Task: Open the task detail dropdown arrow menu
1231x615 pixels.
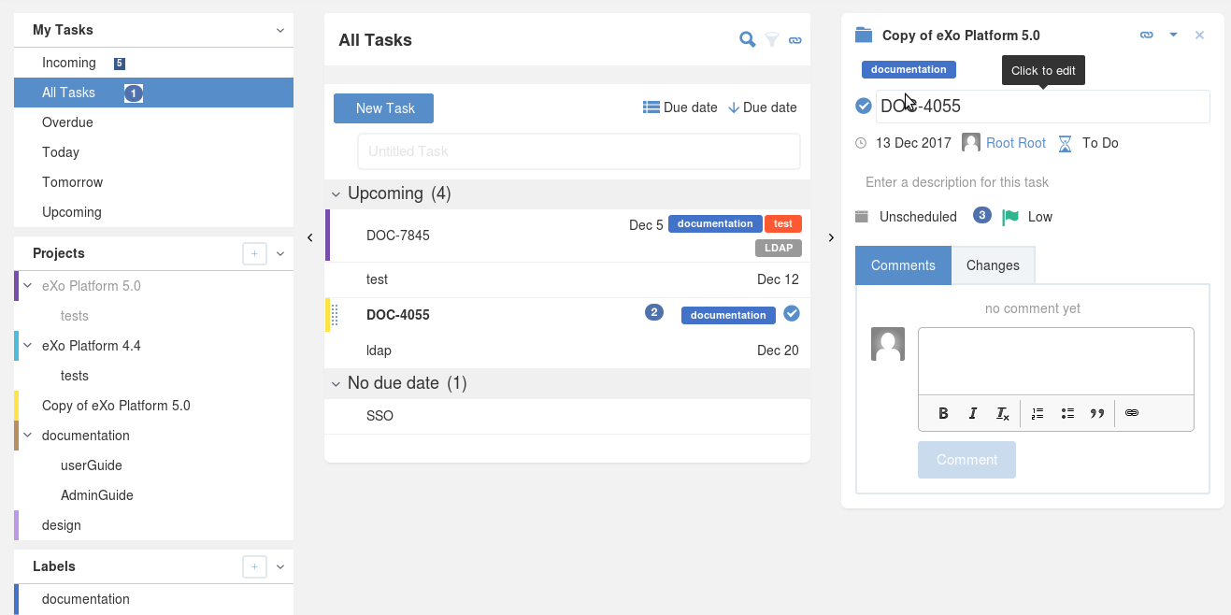Action: (x=1173, y=36)
